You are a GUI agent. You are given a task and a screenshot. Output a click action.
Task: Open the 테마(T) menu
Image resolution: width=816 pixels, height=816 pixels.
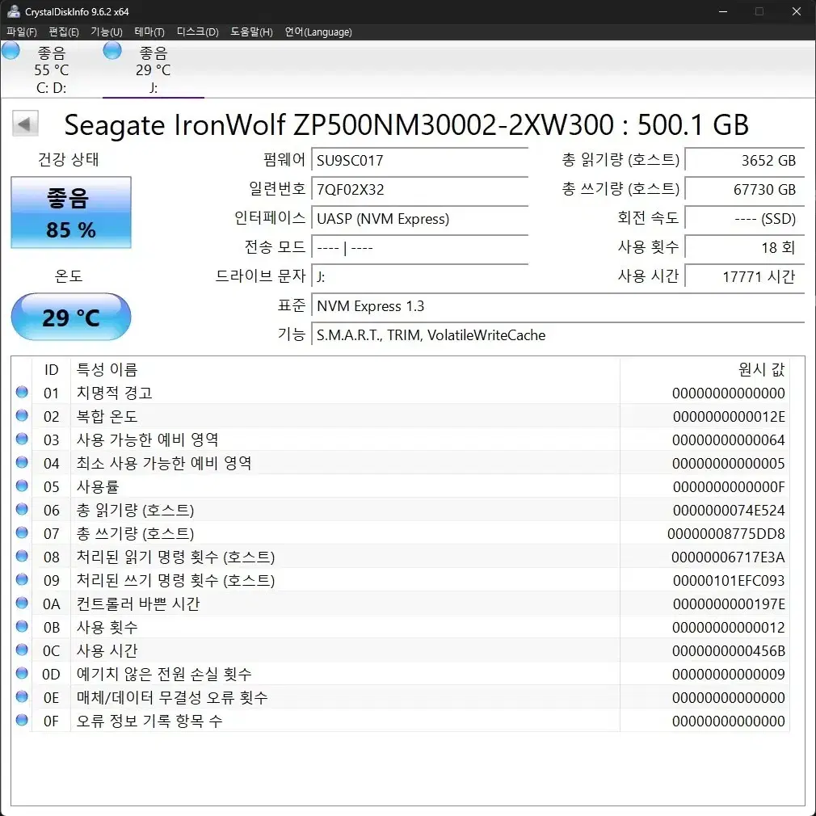point(150,32)
